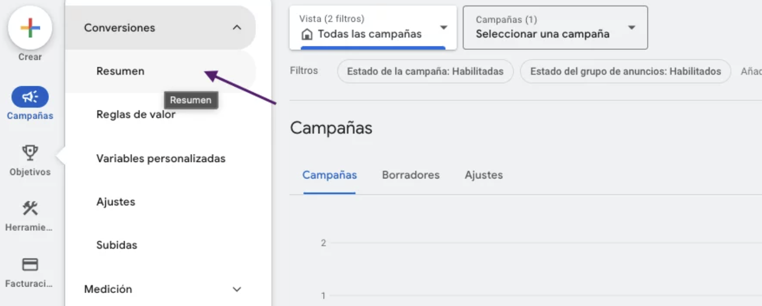Click the Estado del grupo de anuncios chip

click(x=625, y=71)
